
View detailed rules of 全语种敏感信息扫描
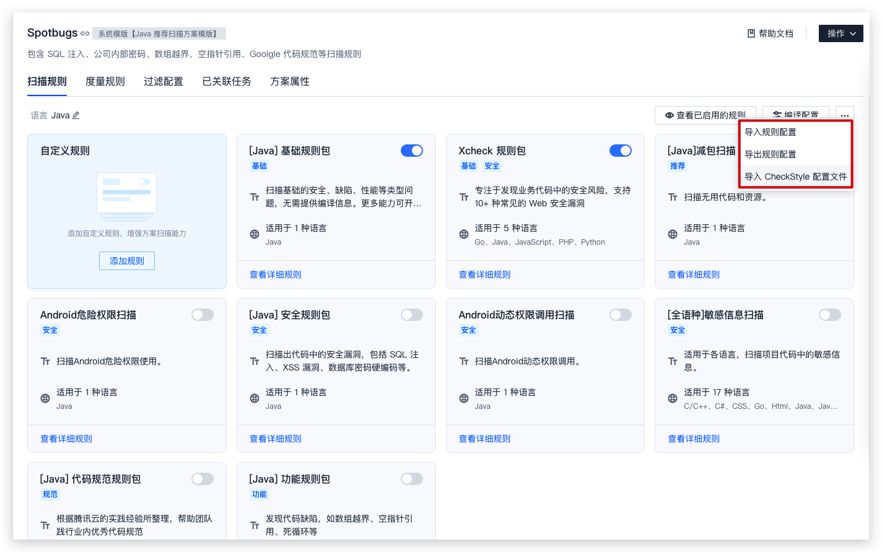(x=694, y=439)
